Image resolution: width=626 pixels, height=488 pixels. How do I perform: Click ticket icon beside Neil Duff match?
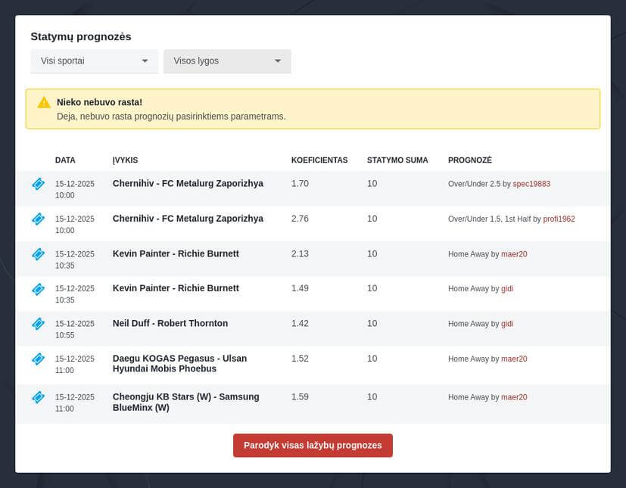point(38,324)
